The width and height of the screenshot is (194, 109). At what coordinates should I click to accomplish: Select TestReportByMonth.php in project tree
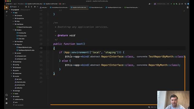tap(25, 50)
